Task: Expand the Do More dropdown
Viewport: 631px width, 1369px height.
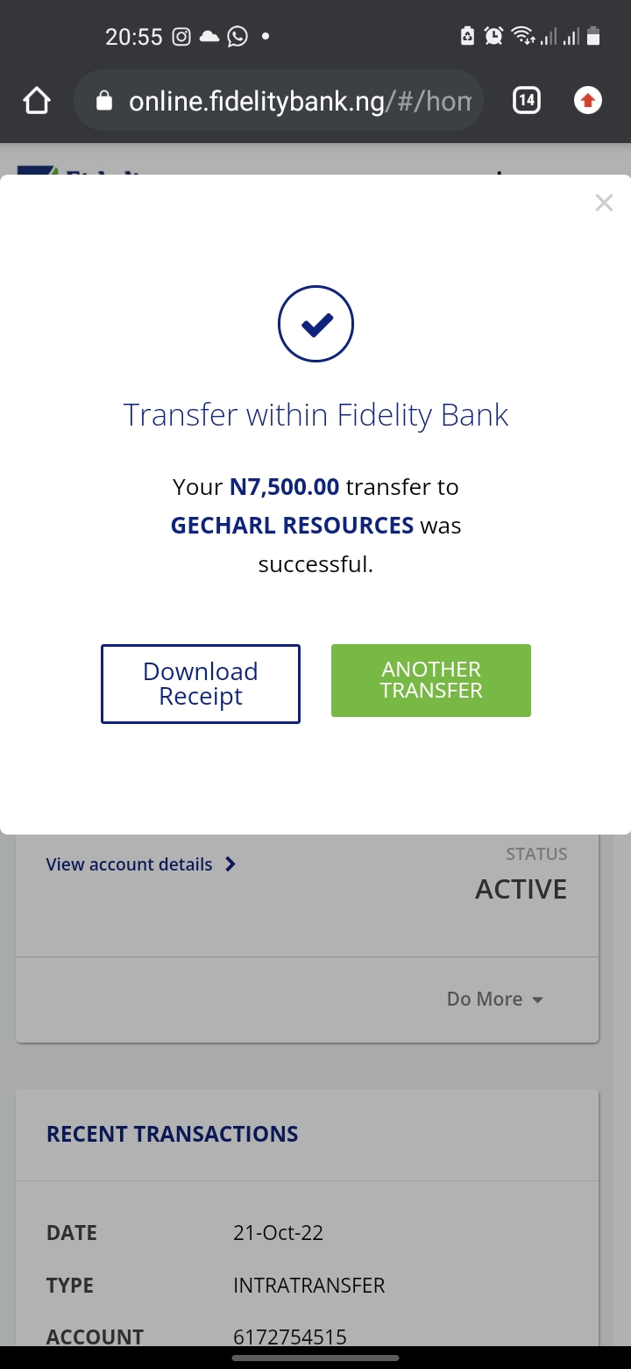Action: (485, 1000)
